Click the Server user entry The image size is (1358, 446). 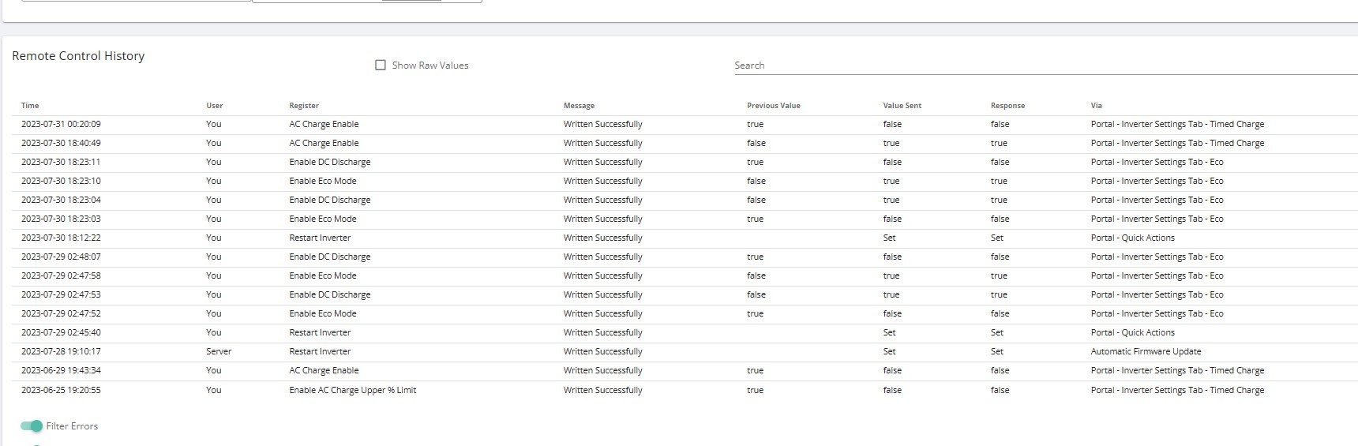pos(219,352)
